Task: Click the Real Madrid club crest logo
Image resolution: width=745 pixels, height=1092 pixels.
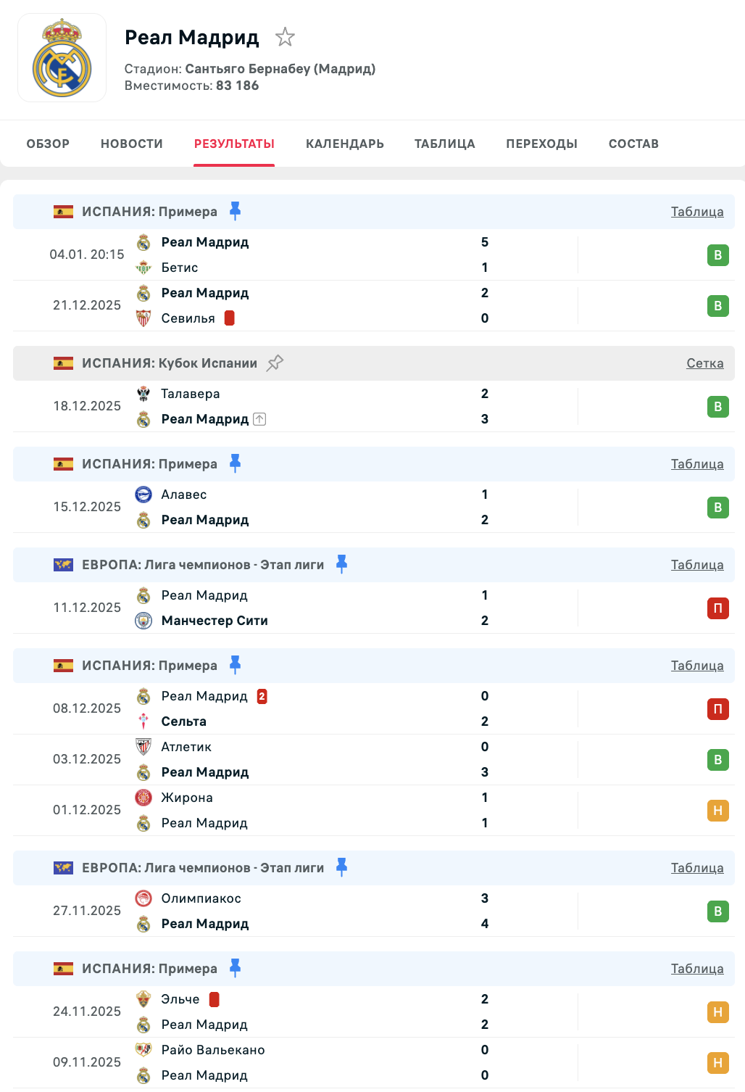Action: click(x=62, y=59)
